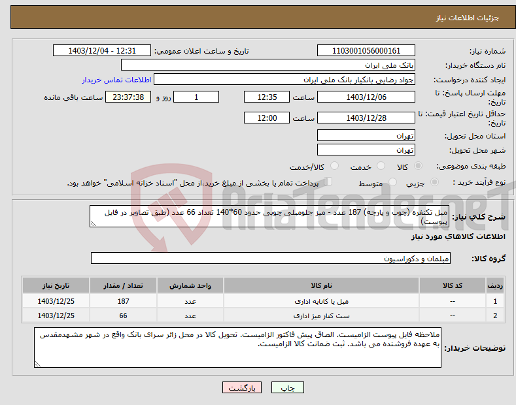Click the ساعت باقی مانده label
The width and height of the screenshot is (516, 405).
73,97
